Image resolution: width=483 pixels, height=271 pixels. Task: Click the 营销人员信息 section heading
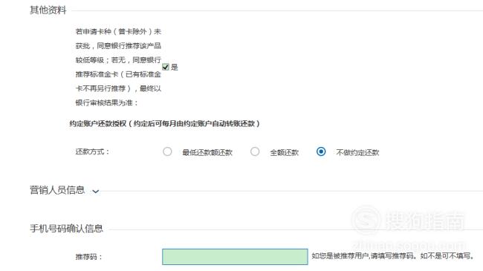(x=57, y=190)
